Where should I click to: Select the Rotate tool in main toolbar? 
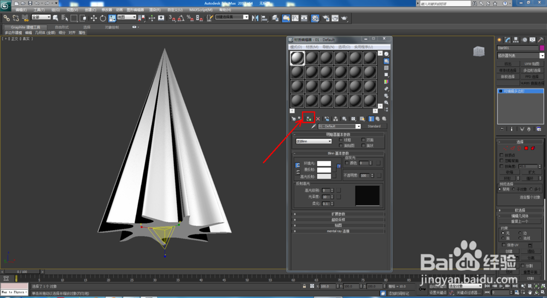coord(103,18)
